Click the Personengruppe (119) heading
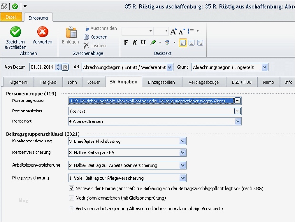Viewport: 295px width, 222px height. [x=31, y=93]
